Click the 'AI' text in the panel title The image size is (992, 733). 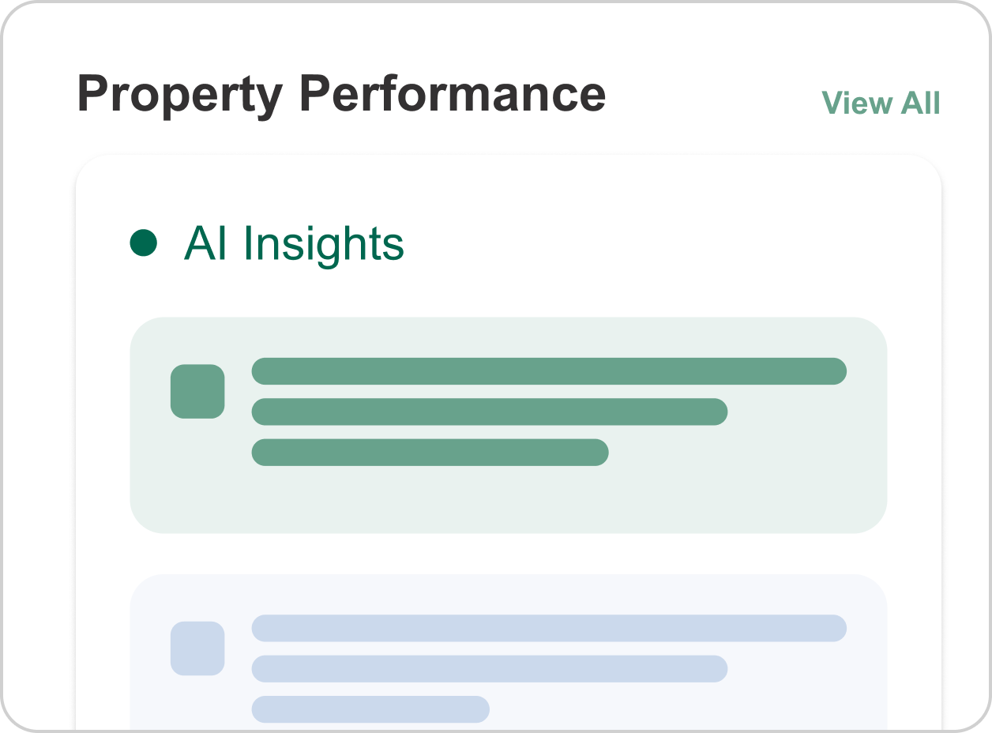201,243
